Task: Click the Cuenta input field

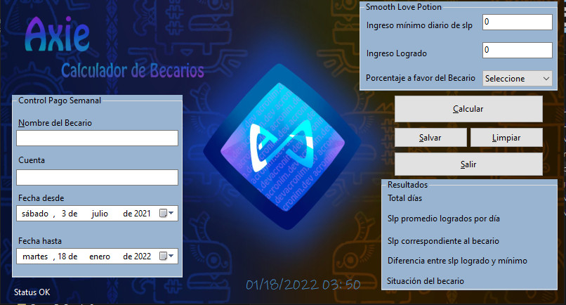Action: pos(98,177)
